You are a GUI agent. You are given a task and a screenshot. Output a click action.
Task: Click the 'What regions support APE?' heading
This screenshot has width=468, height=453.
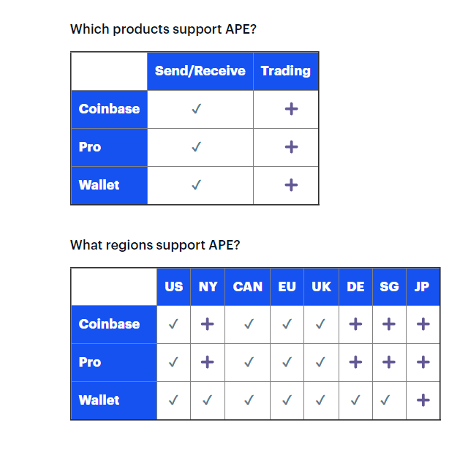tap(155, 245)
